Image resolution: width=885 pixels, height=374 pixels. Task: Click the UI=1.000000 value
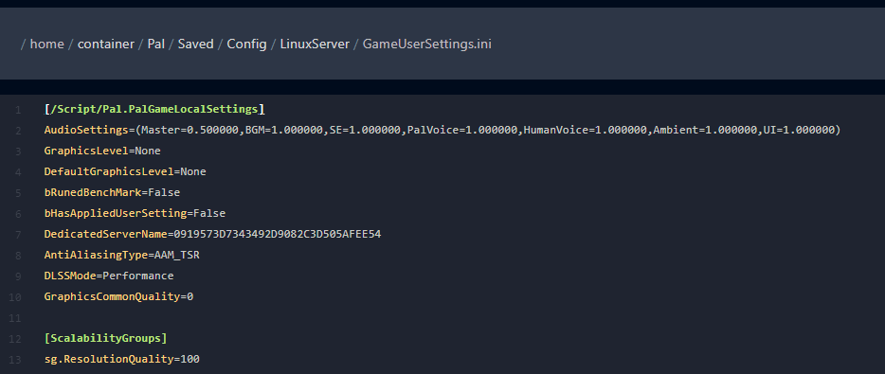(799, 130)
